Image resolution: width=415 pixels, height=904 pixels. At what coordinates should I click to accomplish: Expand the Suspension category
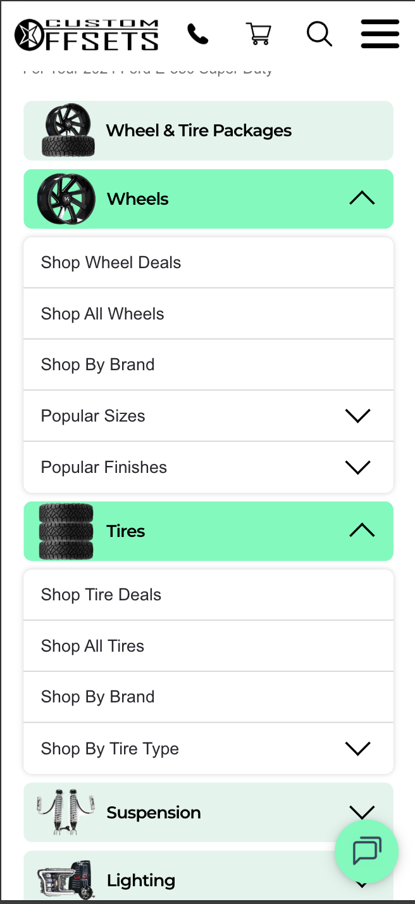pos(361,811)
